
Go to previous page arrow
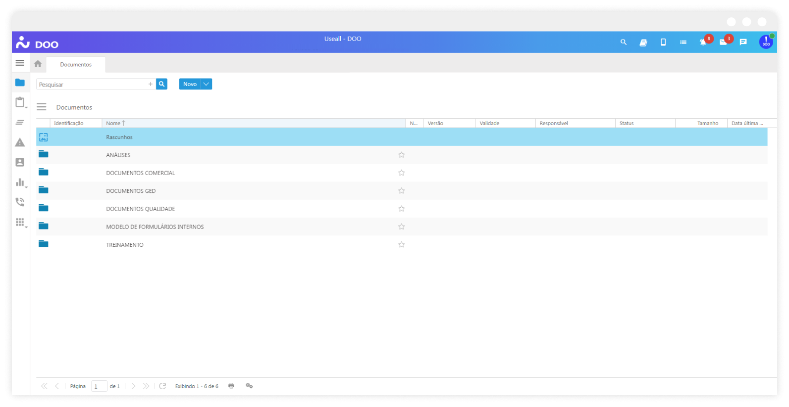pyautogui.click(x=57, y=386)
